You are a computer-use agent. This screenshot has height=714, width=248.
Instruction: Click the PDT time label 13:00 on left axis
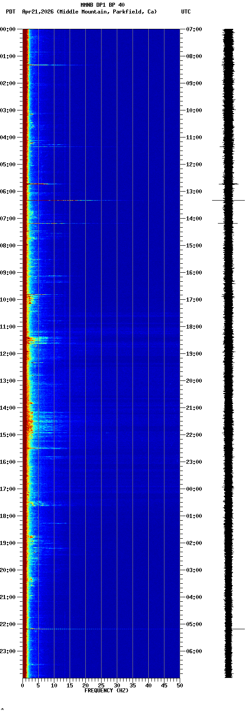[8, 381]
